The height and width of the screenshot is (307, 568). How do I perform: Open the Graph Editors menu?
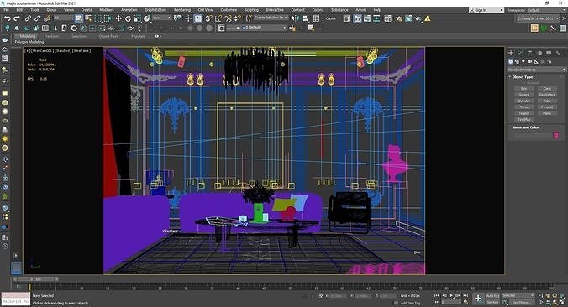coord(155,10)
